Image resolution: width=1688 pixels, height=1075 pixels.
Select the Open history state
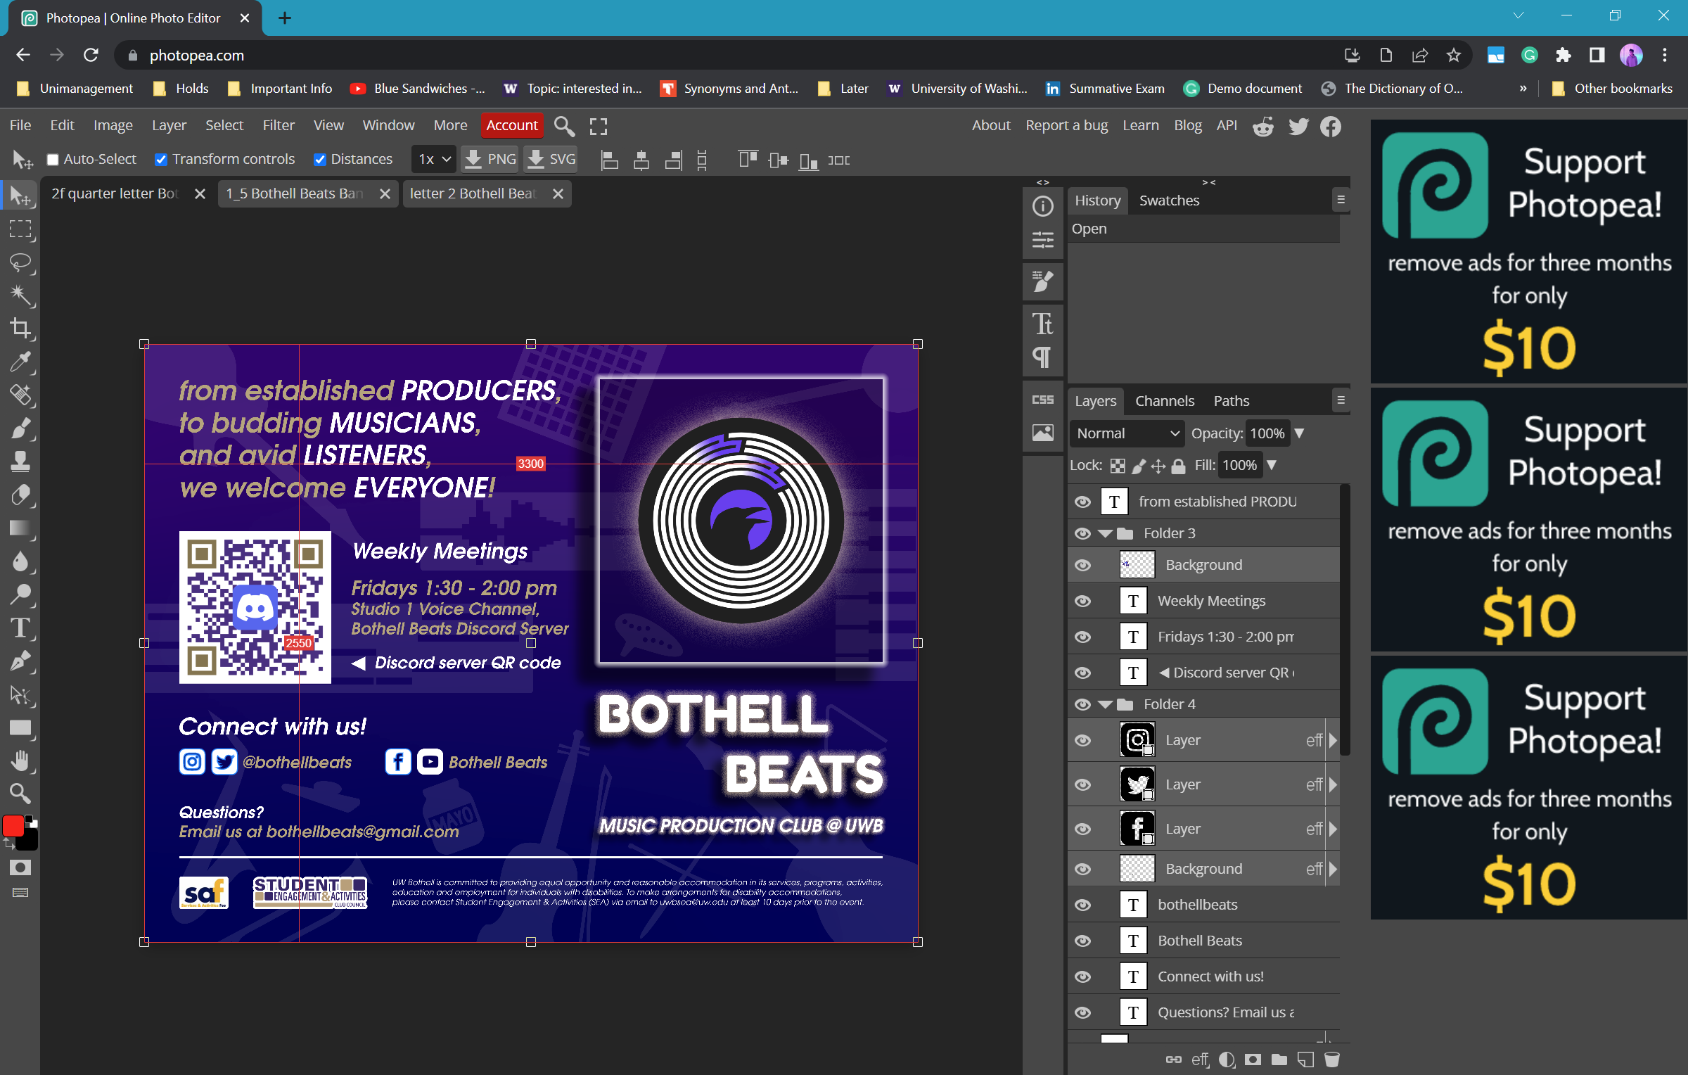1203,229
